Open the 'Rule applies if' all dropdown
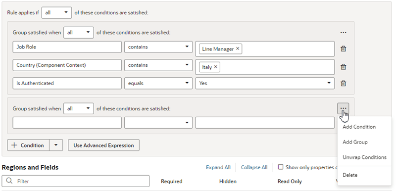Screen dimensions: 396x192 coord(56,13)
